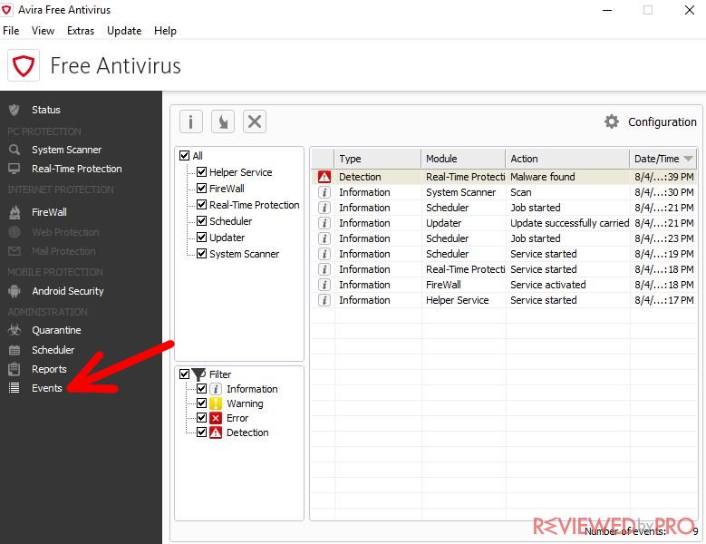Image resolution: width=706 pixels, height=544 pixels.
Task: Toggle the Updater module checkbox
Action: [202, 238]
